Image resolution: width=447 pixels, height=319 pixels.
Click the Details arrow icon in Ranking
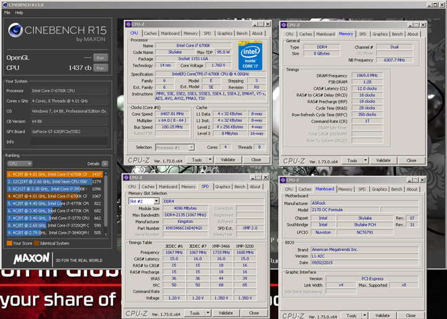104,164
